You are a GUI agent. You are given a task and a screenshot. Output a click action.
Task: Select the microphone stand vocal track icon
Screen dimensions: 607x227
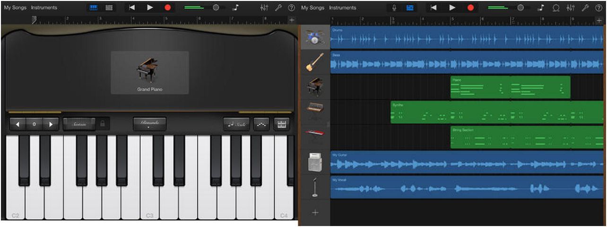point(315,188)
